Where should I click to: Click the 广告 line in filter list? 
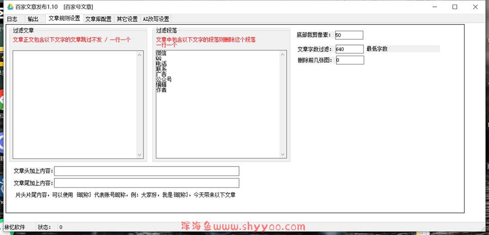(161, 74)
